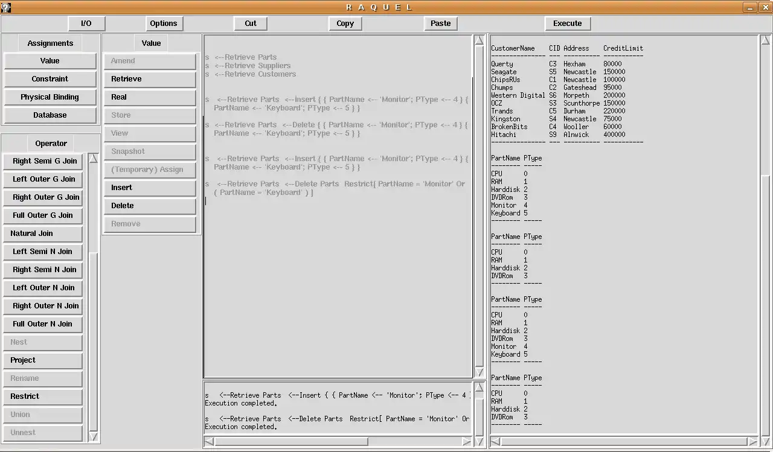Click the Real button
Screen dimensions: 773x452
(150, 97)
